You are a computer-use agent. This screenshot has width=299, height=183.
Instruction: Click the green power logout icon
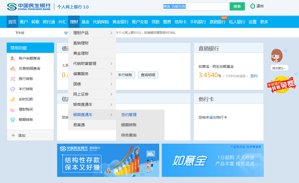point(253,6)
